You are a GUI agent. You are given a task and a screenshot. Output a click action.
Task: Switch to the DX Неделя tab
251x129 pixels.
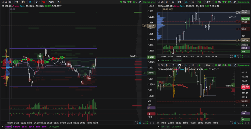click(54, 127)
